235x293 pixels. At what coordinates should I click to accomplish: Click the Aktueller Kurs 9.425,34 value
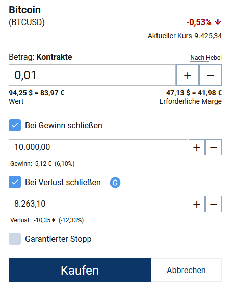(x=208, y=36)
